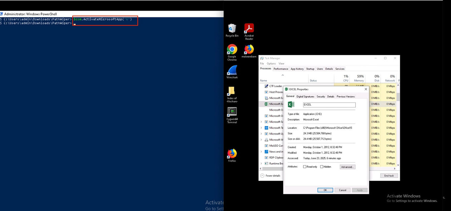Switch to the Services tab
Screen dimensions: 451x211
(340, 69)
